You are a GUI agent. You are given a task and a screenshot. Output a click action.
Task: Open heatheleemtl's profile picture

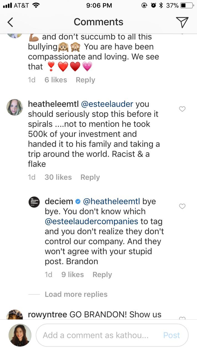click(15, 107)
